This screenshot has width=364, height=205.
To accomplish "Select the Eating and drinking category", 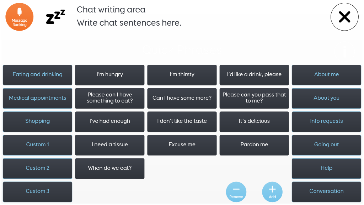I will [x=38, y=75].
